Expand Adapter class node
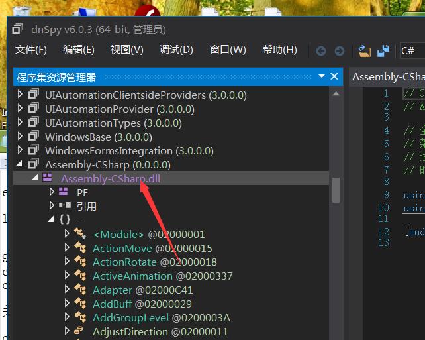Screen dimensions: 425x340 (x=67, y=289)
